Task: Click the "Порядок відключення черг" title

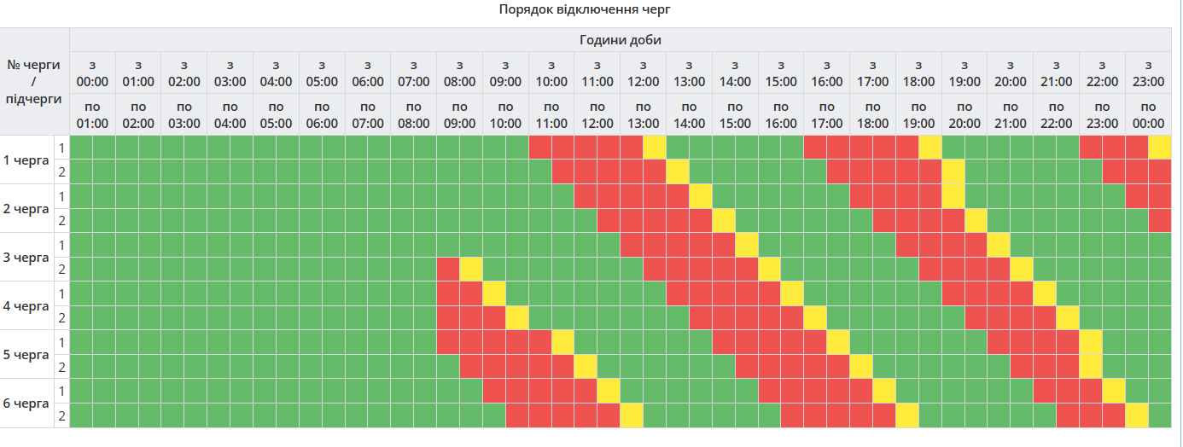Action: [591, 9]
